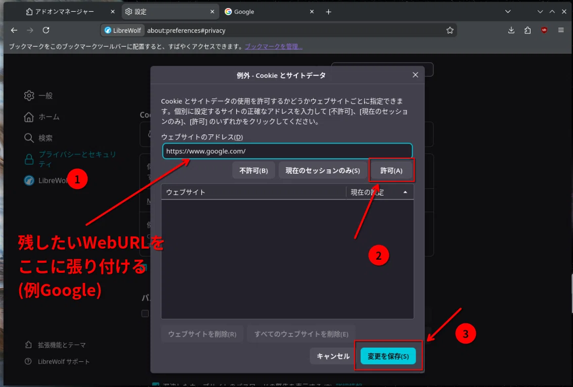Bookmark this page with the star icon
The height and width of the screenshot is (387, 573).
pyautogui.click(x=450, y=30)
